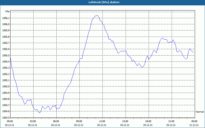Click the 21:00 time label
This screenshot has width=205, height=128.
tap(171, 121)
